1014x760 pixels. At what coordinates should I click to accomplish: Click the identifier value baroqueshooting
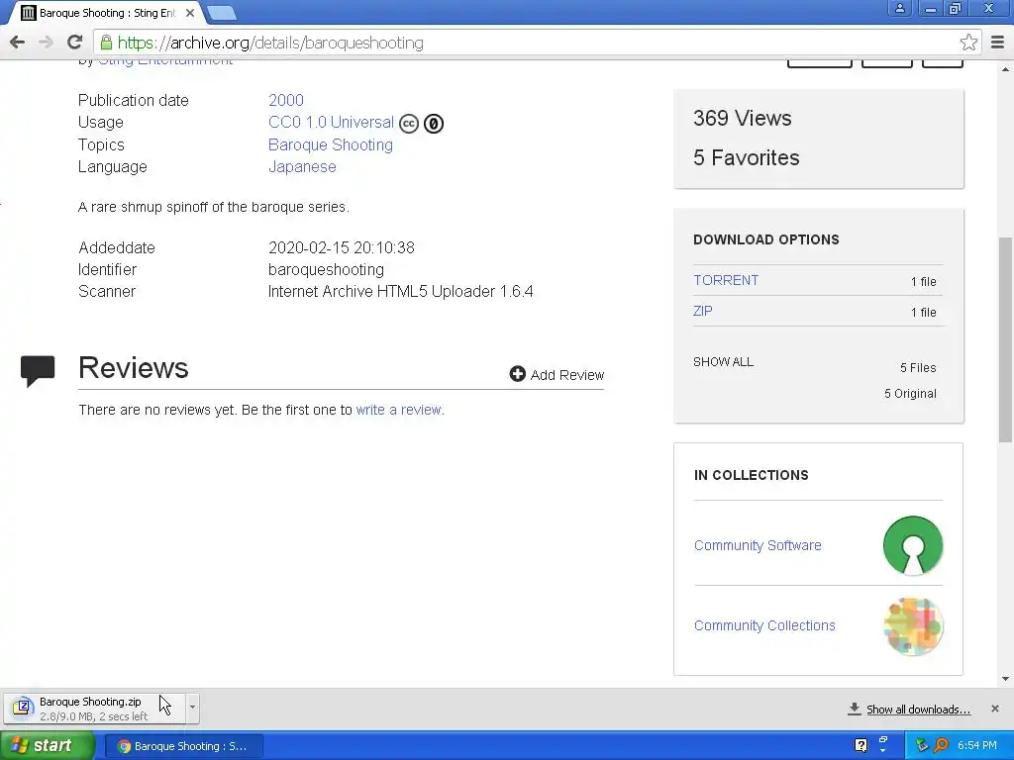(326, 269)
